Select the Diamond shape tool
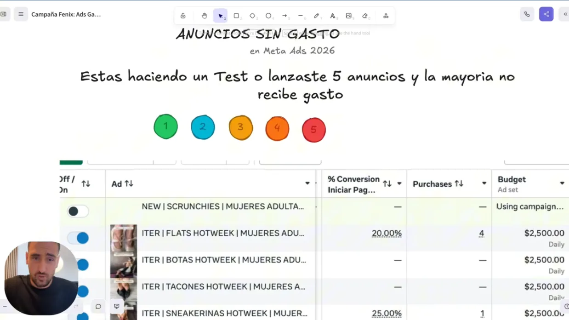569x320 pixels. pos(252,16)
